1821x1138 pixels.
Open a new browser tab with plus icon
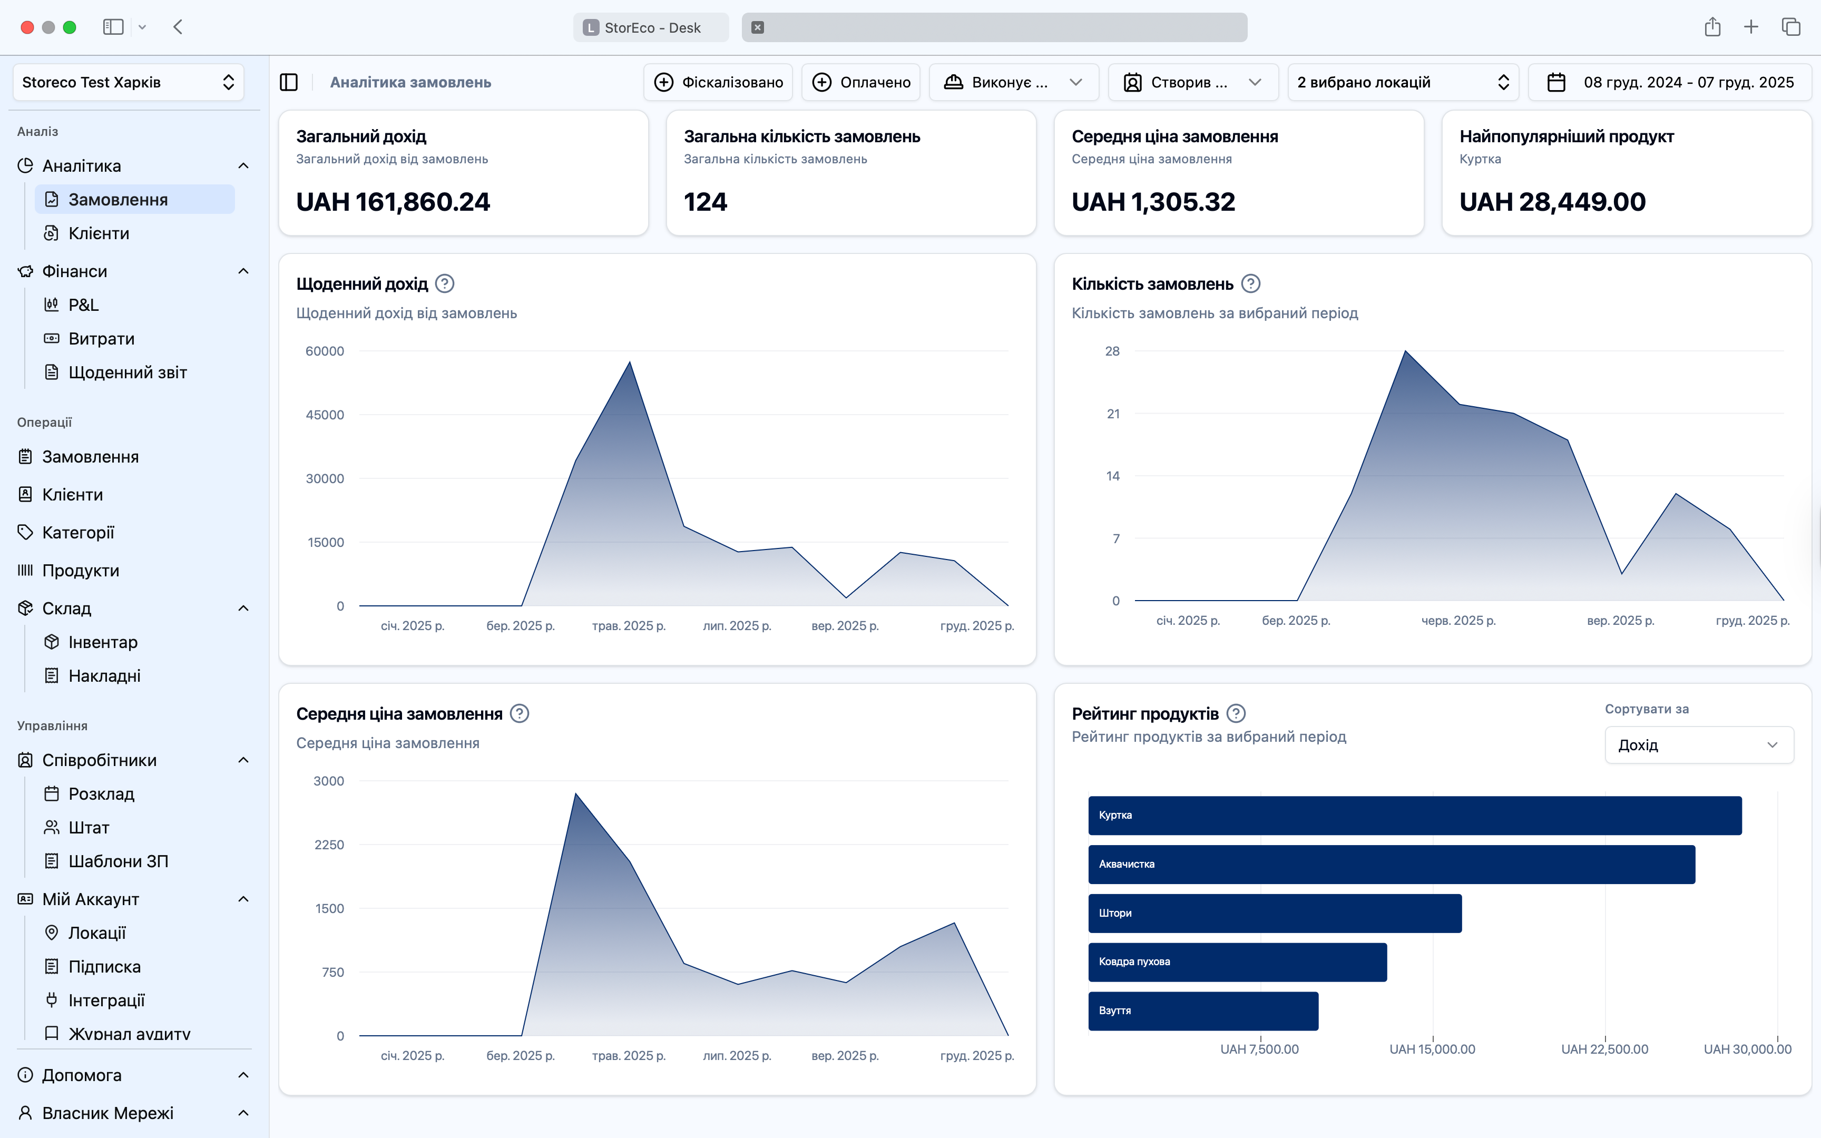point(1751,27)
